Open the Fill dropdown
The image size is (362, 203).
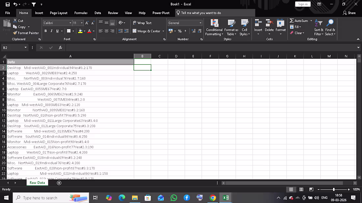pos(295,27)
